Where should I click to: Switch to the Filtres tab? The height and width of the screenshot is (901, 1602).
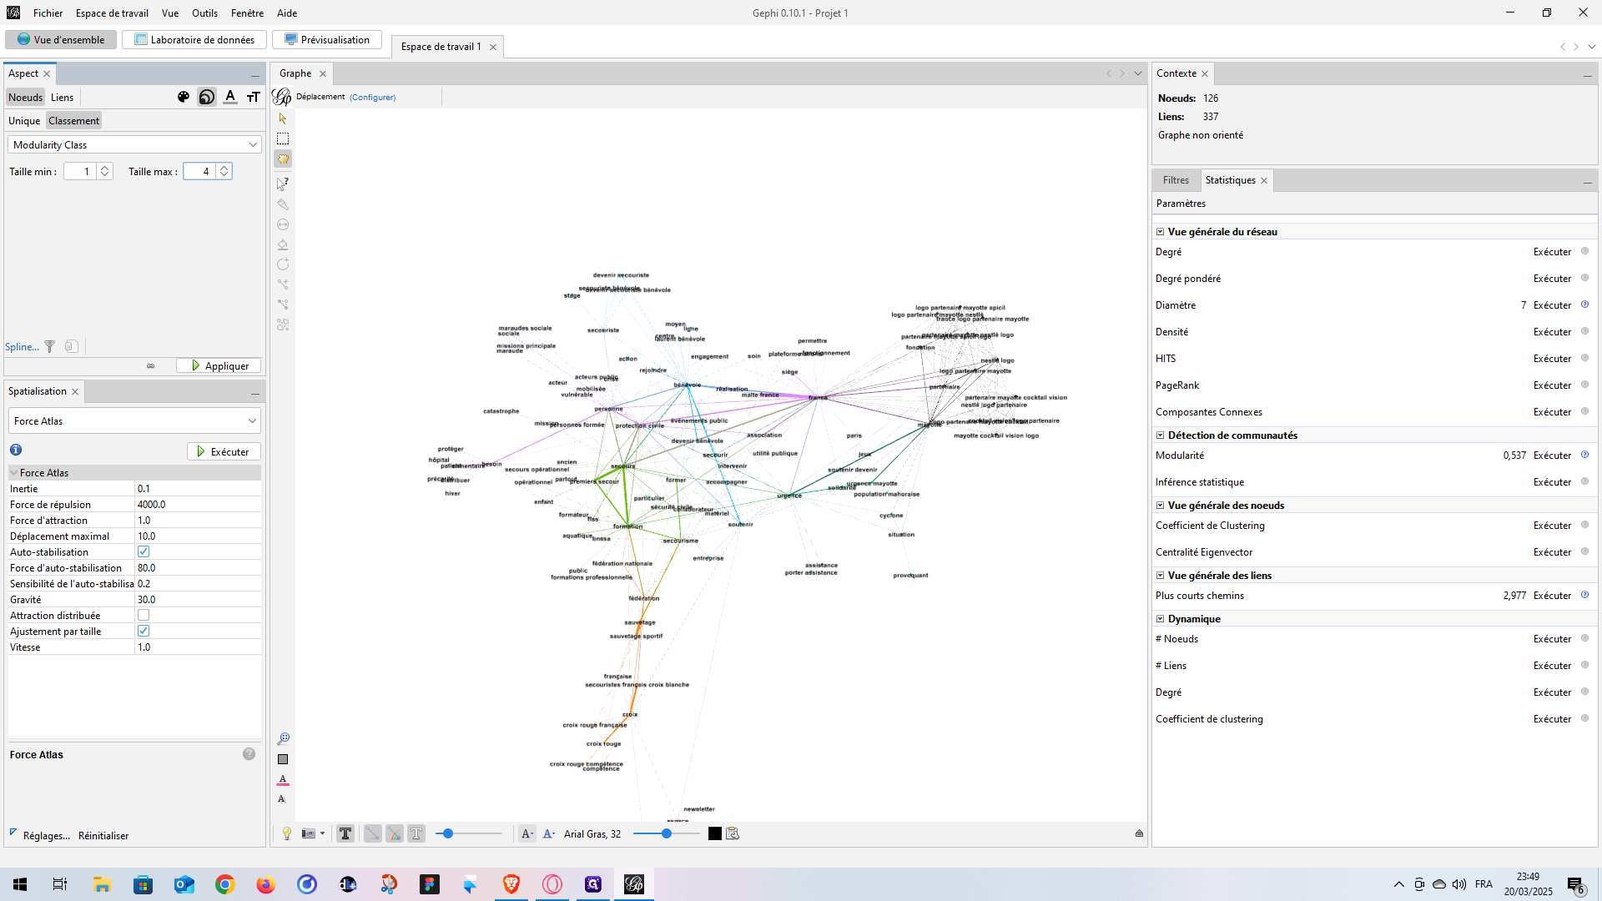click(1176, 180)
